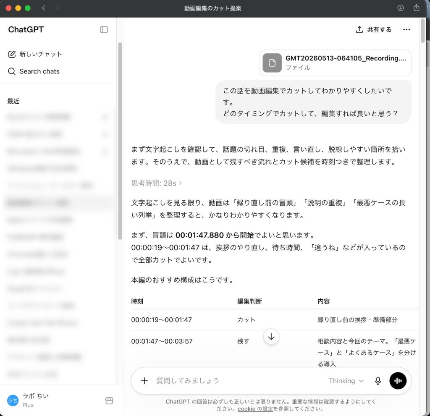430x416 pixels.
Task: Click the 残す cell in the table
Action: [243, 341]
